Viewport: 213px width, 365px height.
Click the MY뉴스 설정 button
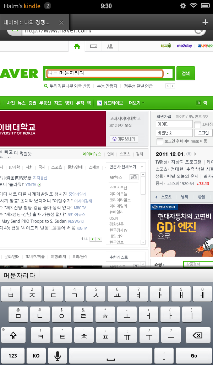point(134,177)
